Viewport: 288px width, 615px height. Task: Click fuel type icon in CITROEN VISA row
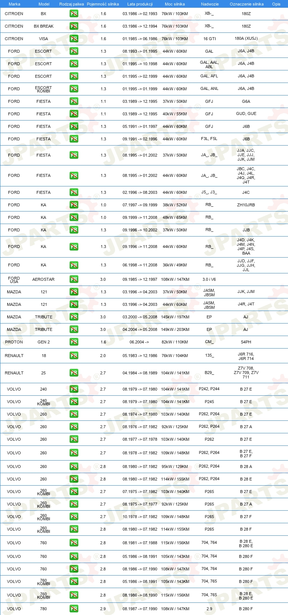click(x=74, y=39)
